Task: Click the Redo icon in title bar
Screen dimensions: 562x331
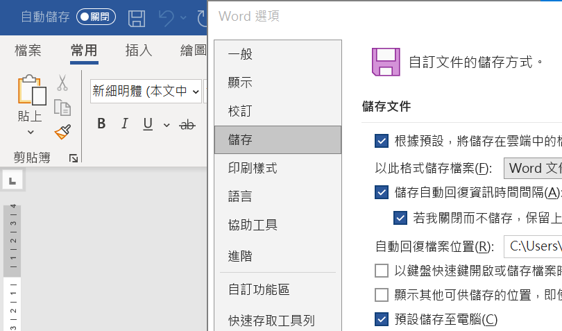Action: pos(202,18)
